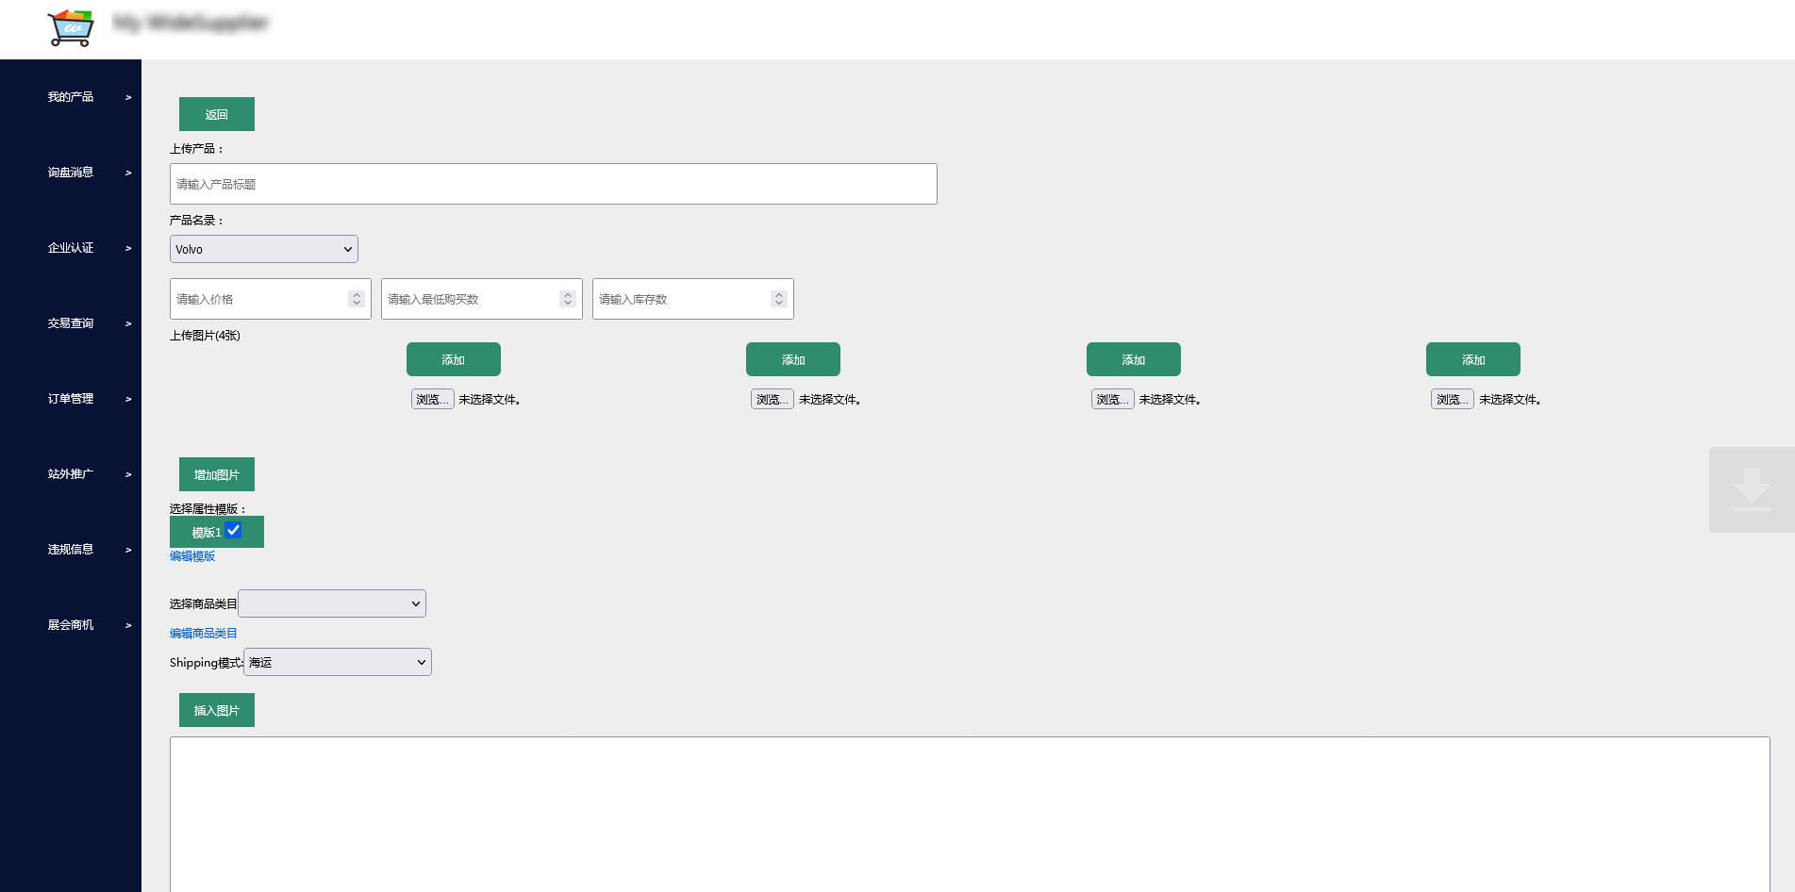1795x892 pixels.
Task: Open the Shipping模式 dropdown showing 海运
Action: tap(337, 662)
